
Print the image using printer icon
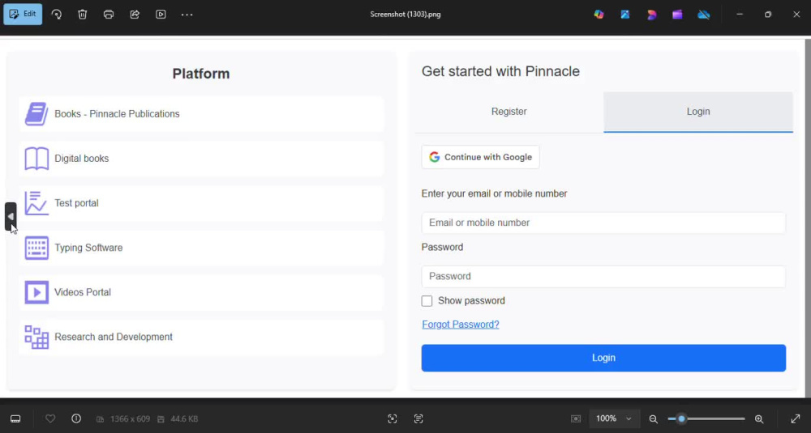pos(109,15)
